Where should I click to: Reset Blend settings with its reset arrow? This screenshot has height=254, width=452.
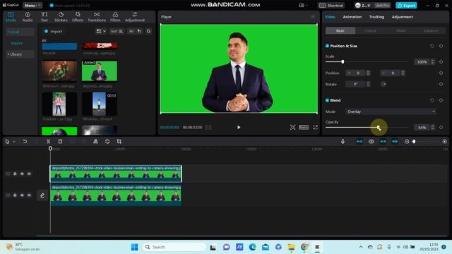coord(432,100)
